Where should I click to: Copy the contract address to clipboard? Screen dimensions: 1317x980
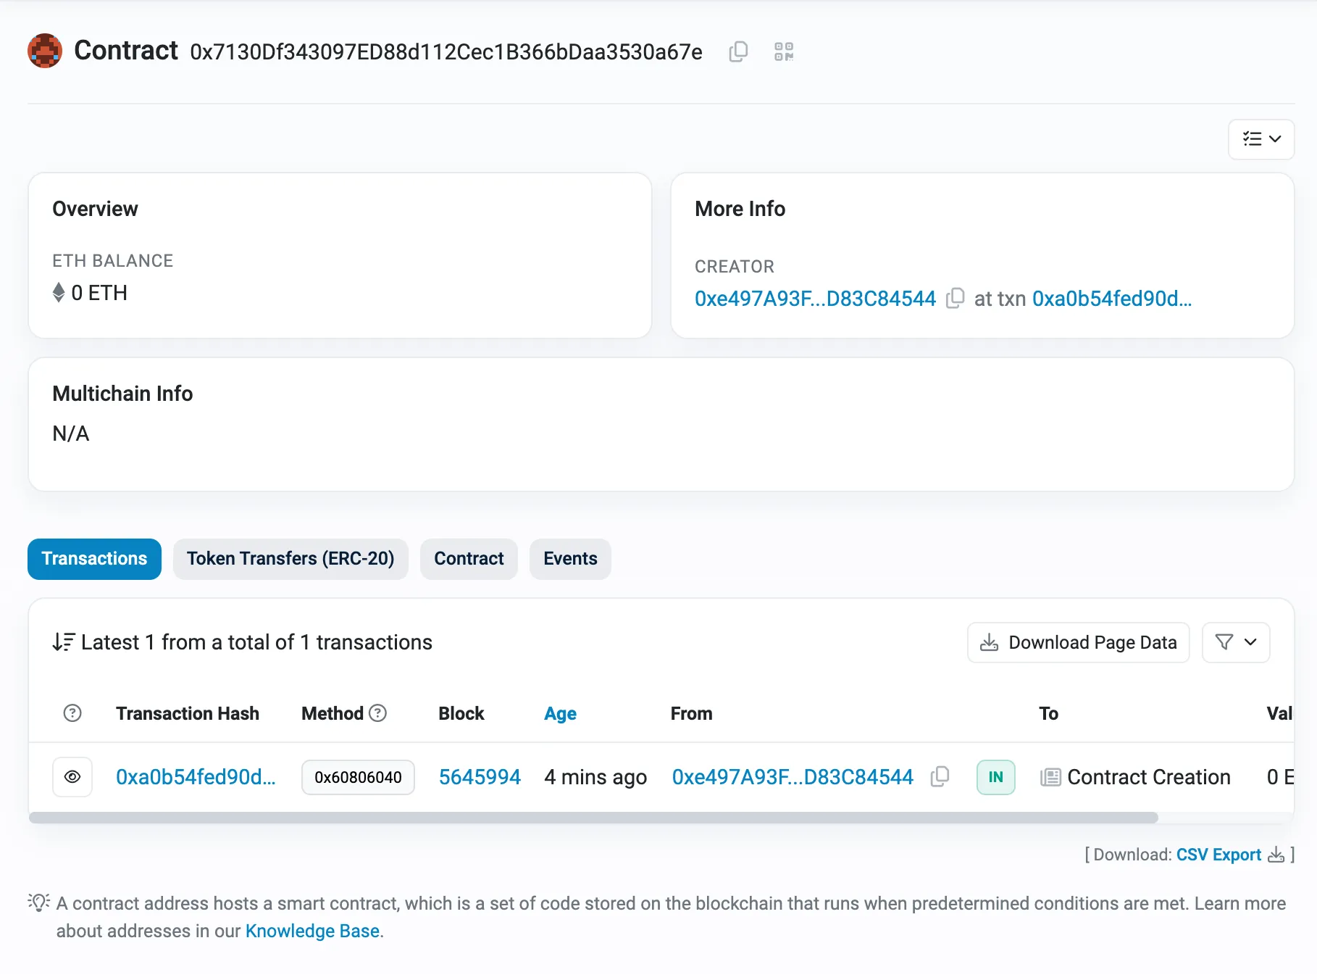[x=738, y=51]
